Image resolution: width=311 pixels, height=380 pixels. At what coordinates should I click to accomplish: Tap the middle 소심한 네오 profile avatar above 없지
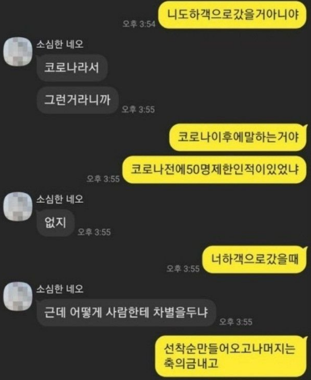click(18, 206)
